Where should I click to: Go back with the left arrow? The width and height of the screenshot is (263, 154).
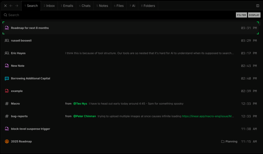coord(11,6)
